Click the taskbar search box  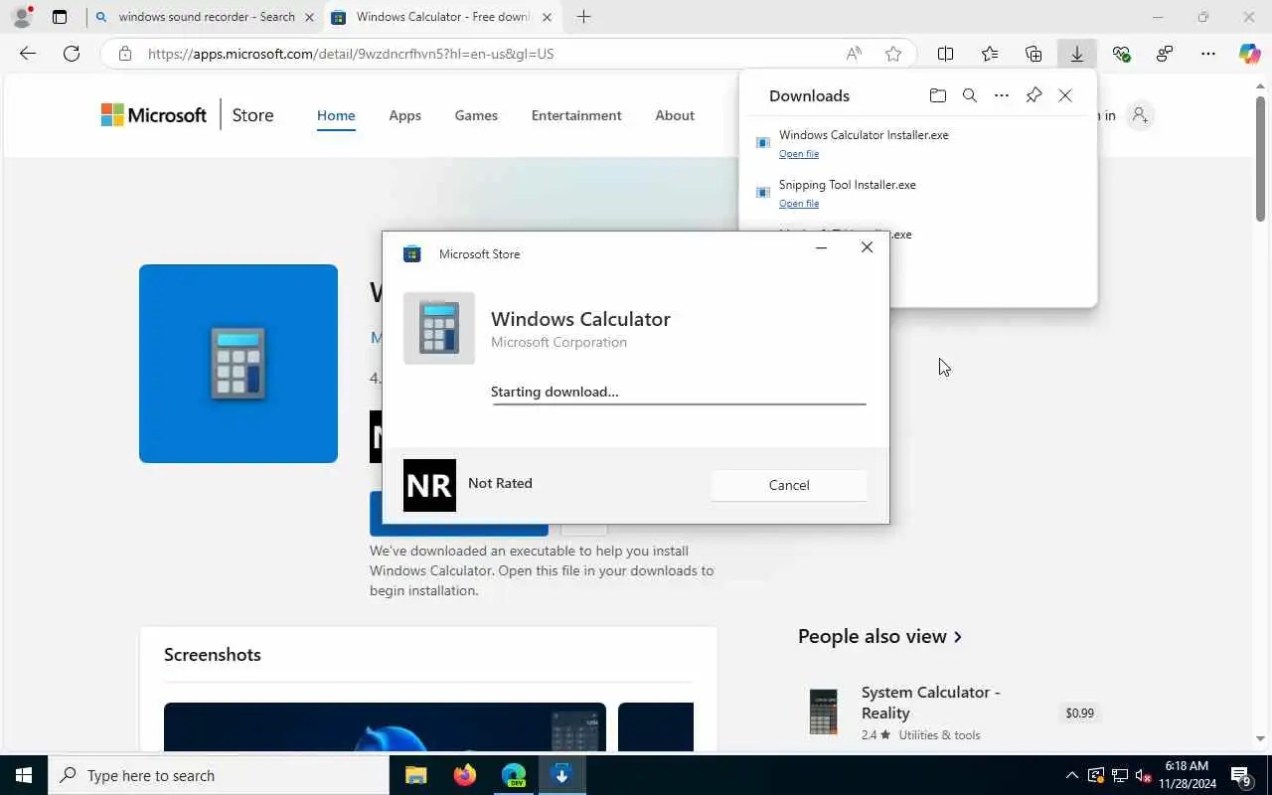coord(219,775)
